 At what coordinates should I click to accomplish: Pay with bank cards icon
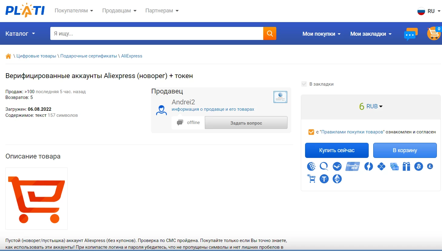coord(394,166)
